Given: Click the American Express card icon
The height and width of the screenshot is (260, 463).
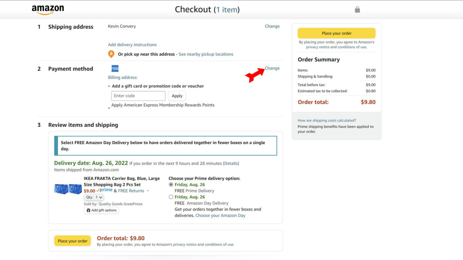Looking at the screenshot, I should coord(114,68).
